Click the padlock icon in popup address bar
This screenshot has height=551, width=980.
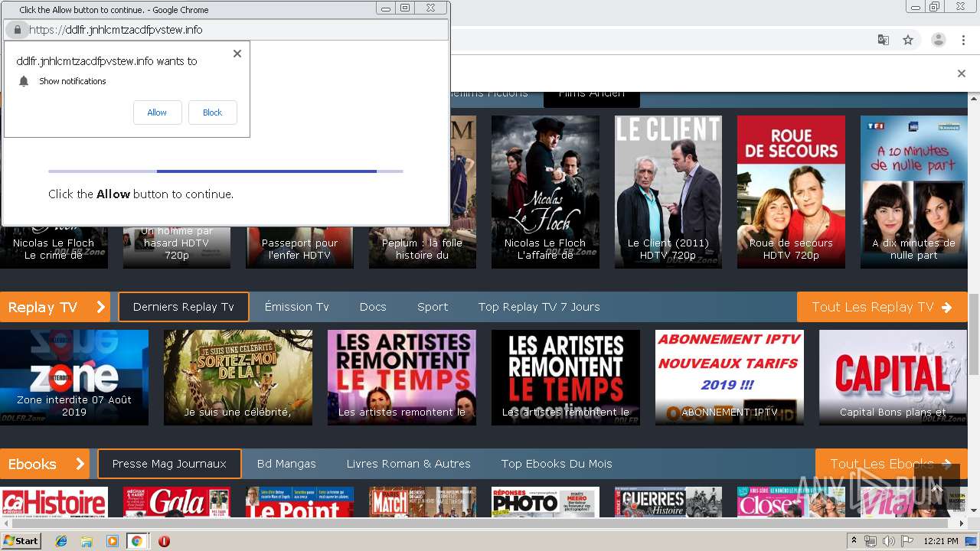tap(17, 30)
